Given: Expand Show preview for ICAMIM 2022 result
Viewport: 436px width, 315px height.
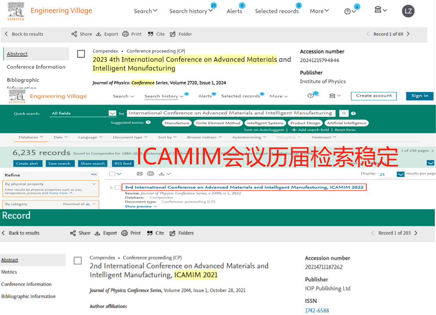Looking at the screenshot, I should [141, 206].
